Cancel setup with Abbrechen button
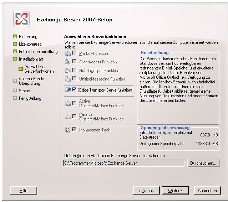 (207, 190)
